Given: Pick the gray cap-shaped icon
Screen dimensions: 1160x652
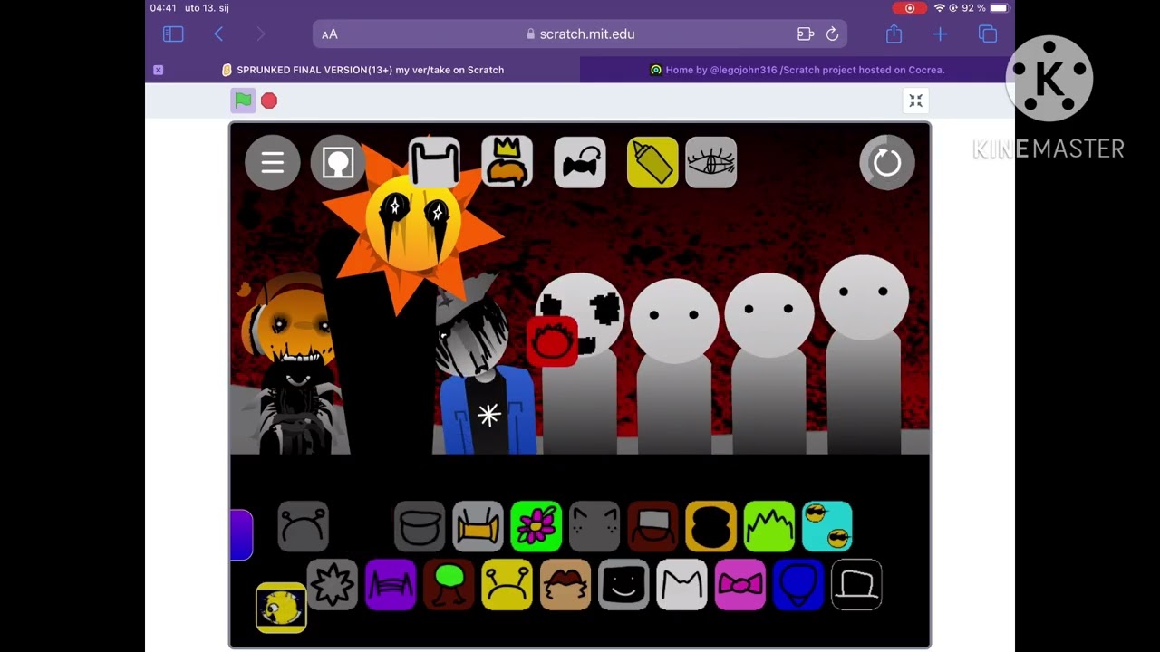Looking at the screenshot, I should point(420,526).
